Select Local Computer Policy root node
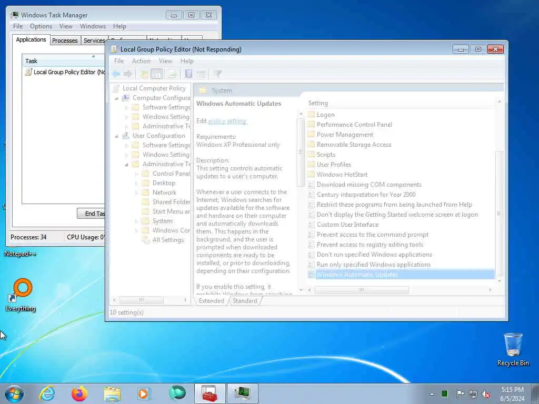This screenshot has width=539, height=404. (154, 88)
